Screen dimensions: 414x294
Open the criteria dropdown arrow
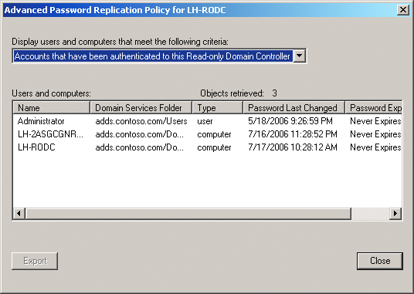point(300,56)
